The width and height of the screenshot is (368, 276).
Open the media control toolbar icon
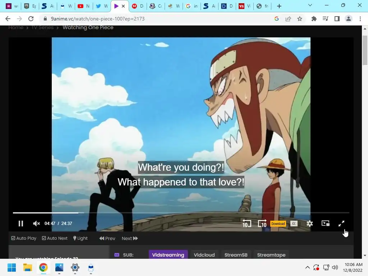click(x=325, y=19)
